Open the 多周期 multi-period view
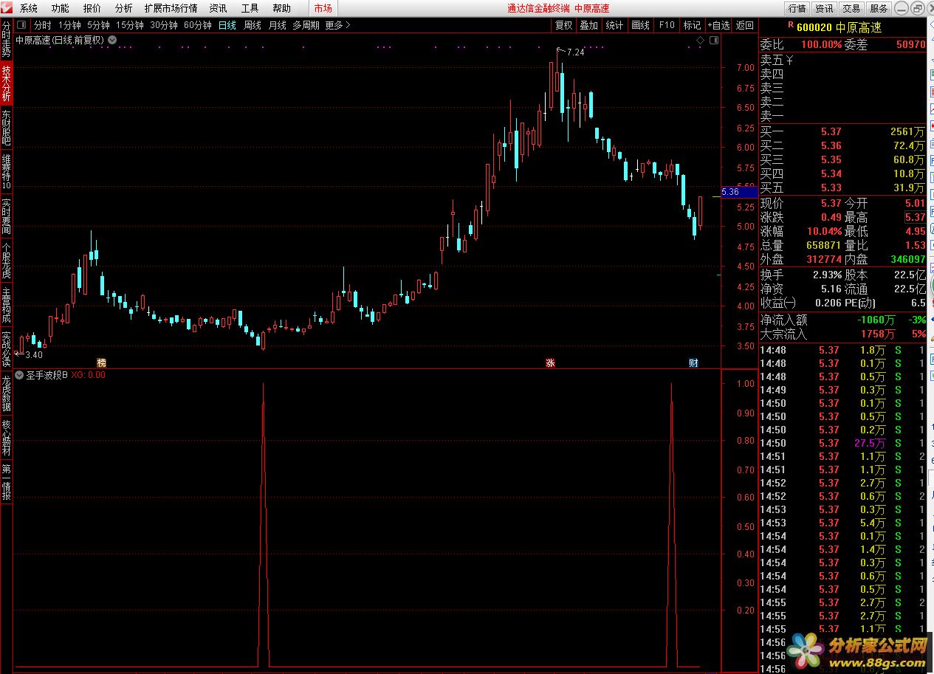934x674 pixels. pos(306,25)
